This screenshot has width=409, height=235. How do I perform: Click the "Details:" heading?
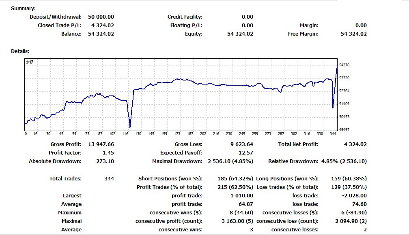20,51
